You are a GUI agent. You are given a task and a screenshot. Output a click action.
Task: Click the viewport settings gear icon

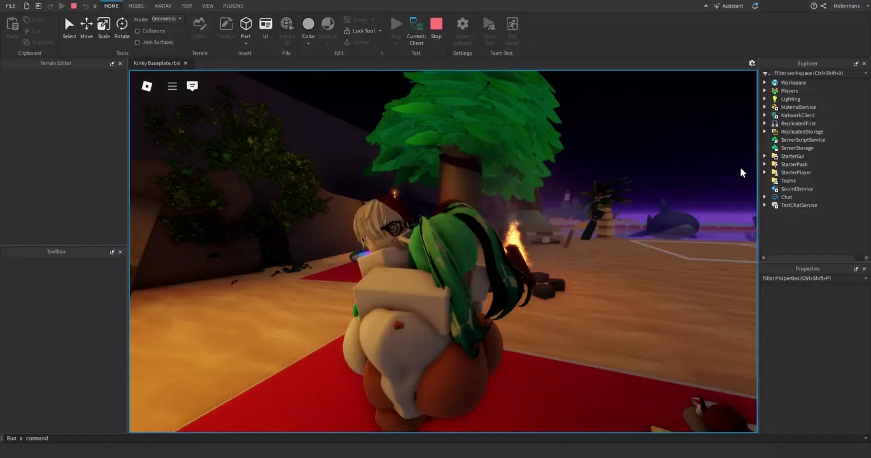[752, 64]
